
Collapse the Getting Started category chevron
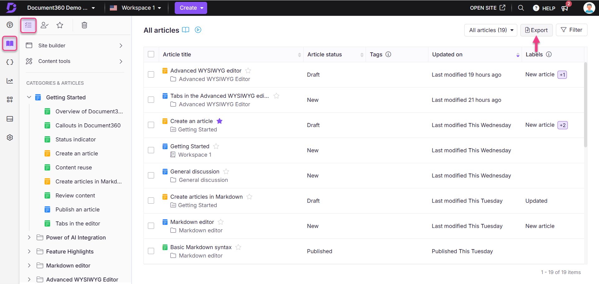(x=29, y=97)
